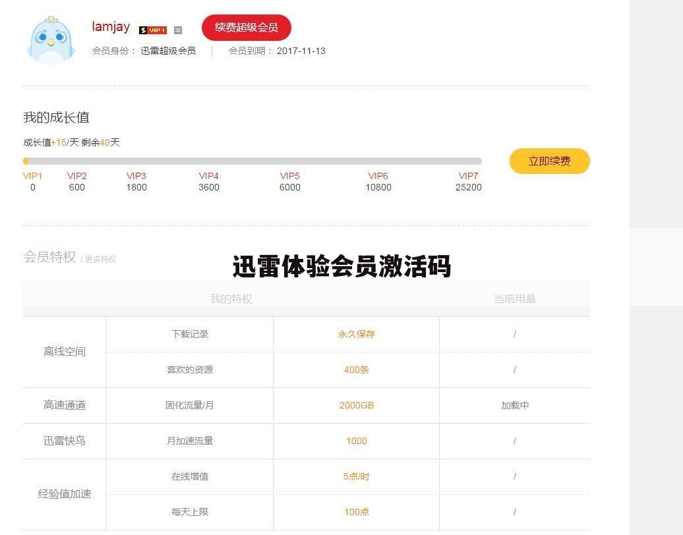Click the 永久保存 value
The height and width of the screenshot is (535, 683).
point(356,334)
